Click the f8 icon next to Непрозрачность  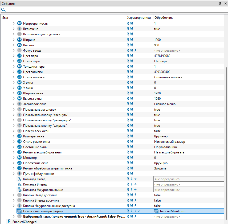click(19, 24)
